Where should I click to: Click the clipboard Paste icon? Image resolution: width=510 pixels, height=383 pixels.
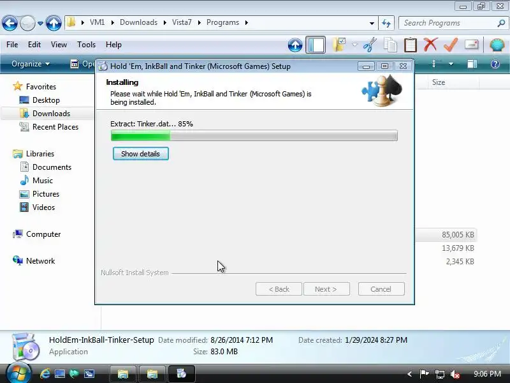click(x=410, y=45)
